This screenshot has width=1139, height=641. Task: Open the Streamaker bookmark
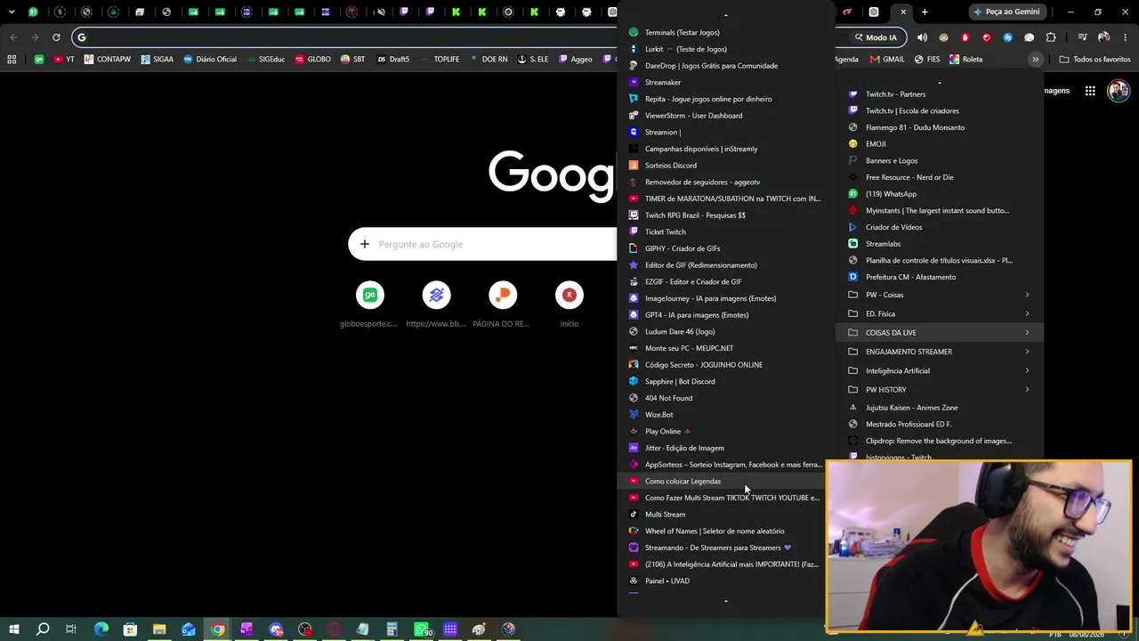click(x=725, y=82)
